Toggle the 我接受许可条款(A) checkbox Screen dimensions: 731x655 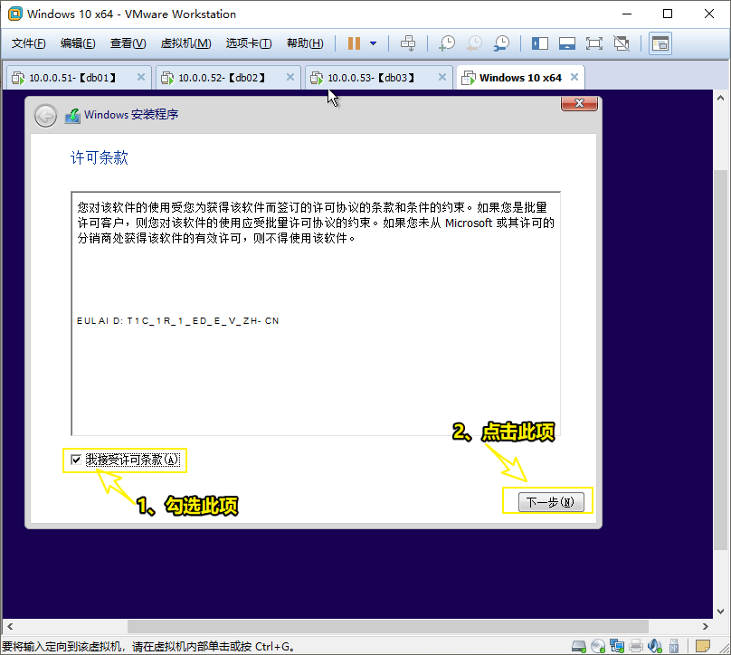76,460
